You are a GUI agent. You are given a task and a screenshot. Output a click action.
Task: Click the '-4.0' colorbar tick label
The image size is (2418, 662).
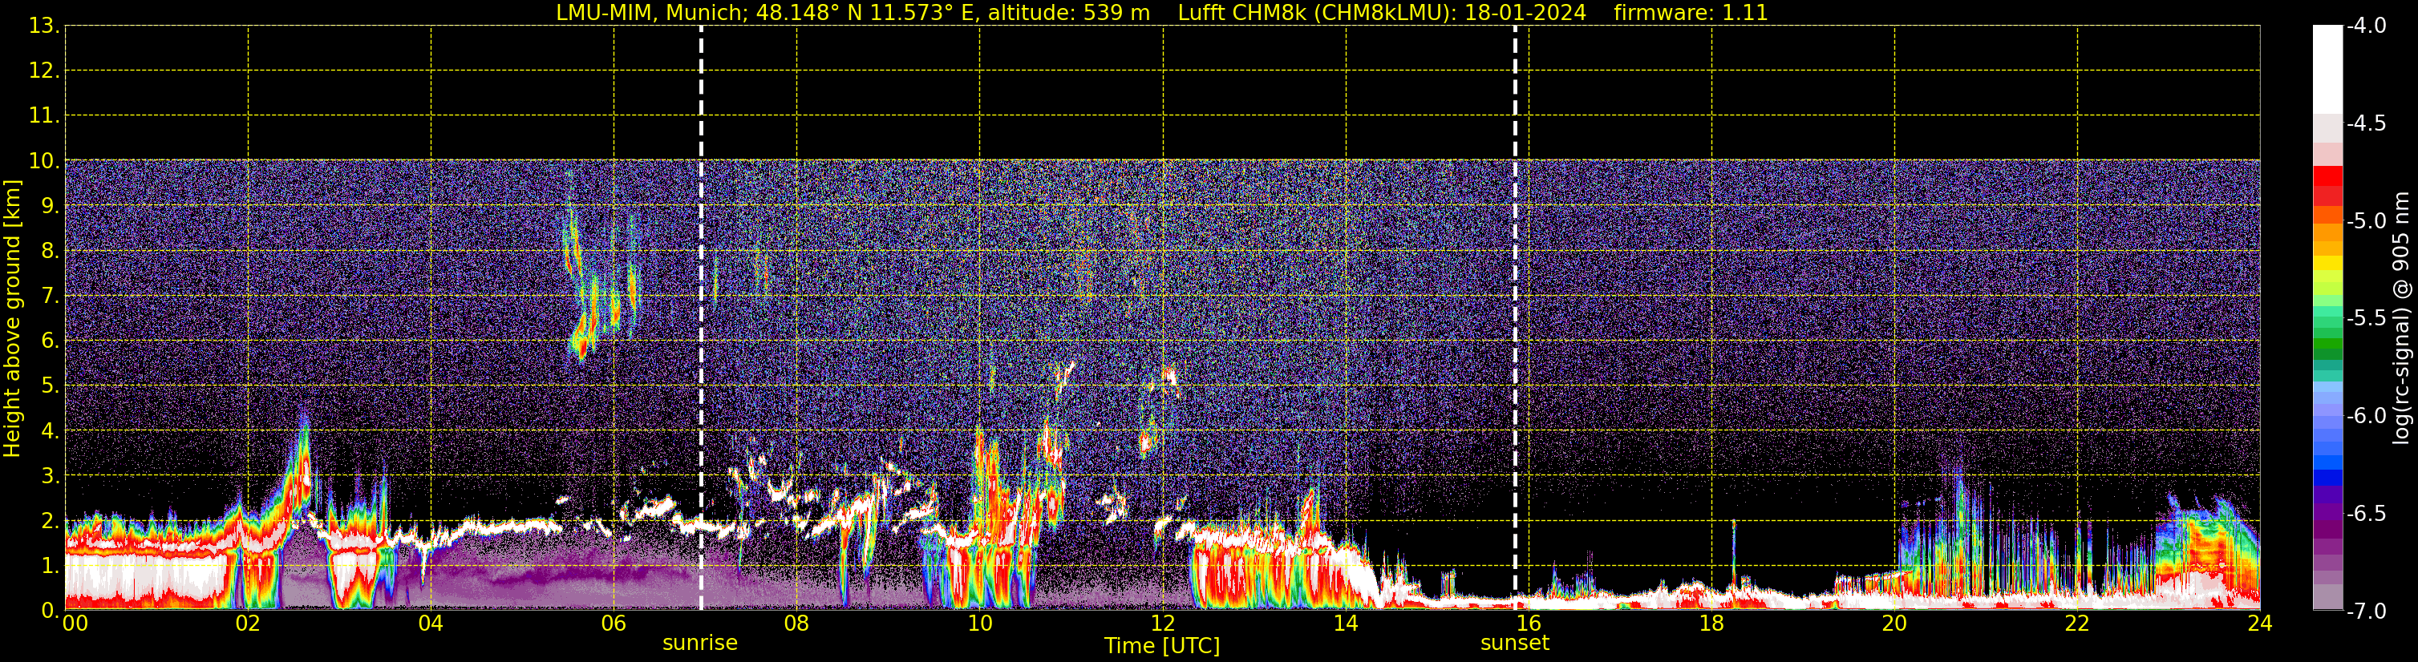2365,26
